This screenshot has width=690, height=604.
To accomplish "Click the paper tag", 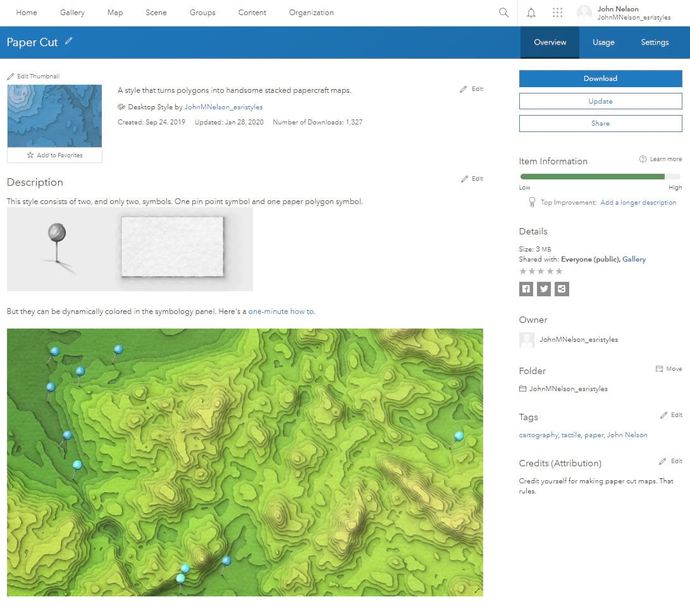I will click(594, 435).
